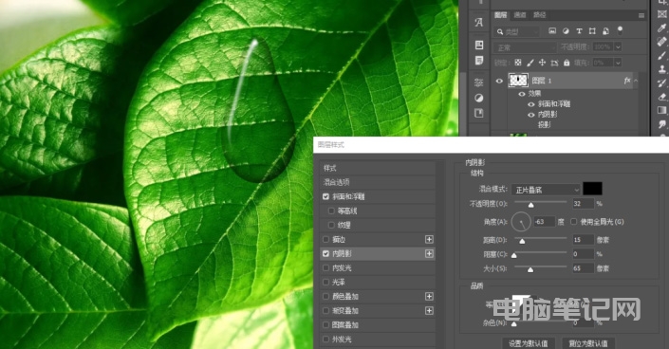Select the Frame tool with X box

point(662,14)
